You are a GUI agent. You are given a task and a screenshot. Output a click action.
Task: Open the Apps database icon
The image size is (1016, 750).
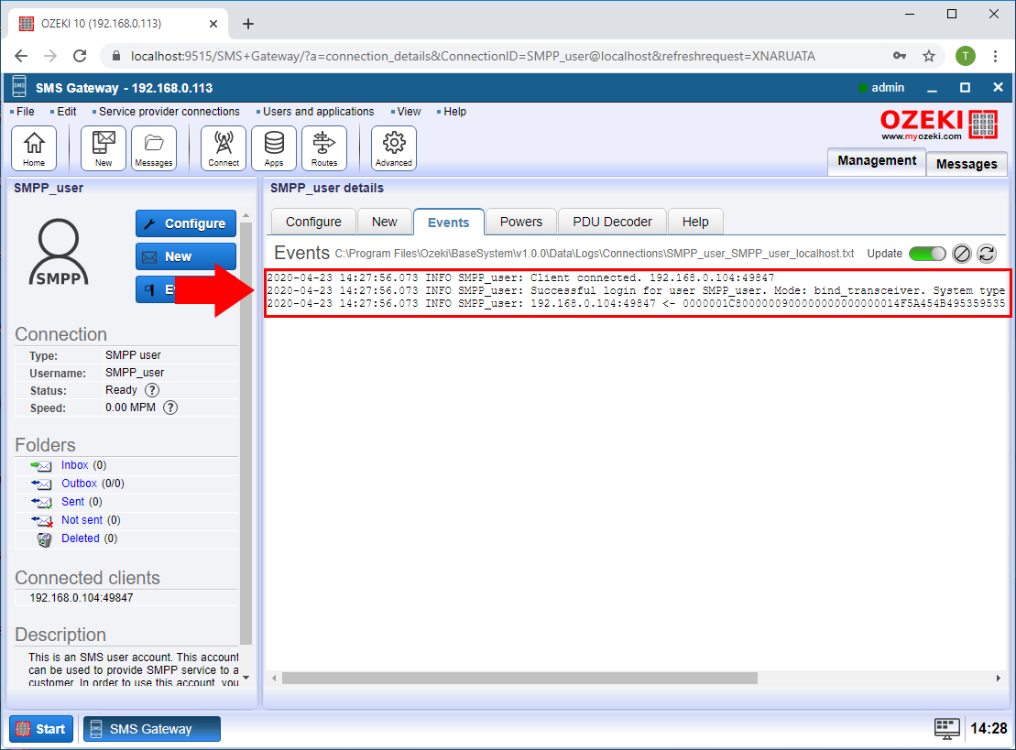pyautogui.click(x=274, y=147)
